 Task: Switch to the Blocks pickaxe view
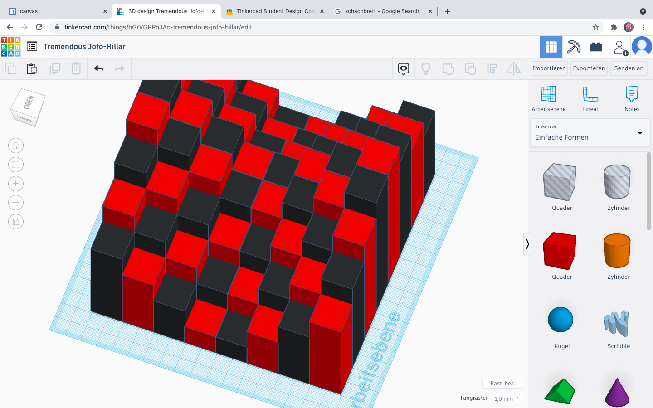coord(574,47)
